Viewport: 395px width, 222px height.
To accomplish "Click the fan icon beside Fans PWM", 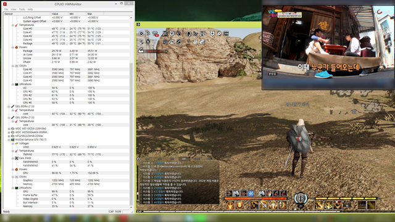I will coord(17,158).
